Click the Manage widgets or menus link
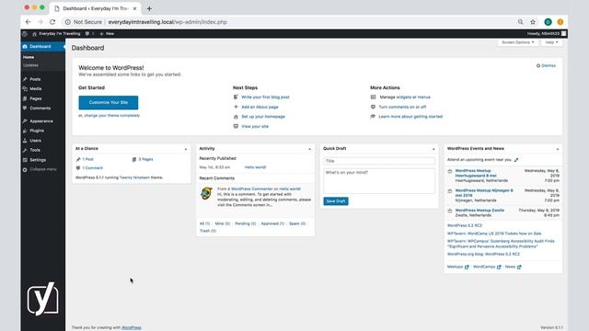 405,97
